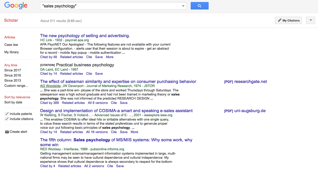
Task: Cite the RED Woolsey article
Action: pyautogui.click(x=110, y=166)
